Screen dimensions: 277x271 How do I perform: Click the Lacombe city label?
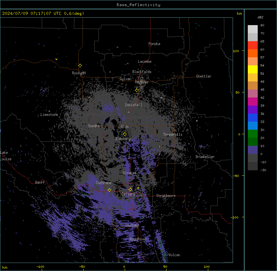(145, 61)
